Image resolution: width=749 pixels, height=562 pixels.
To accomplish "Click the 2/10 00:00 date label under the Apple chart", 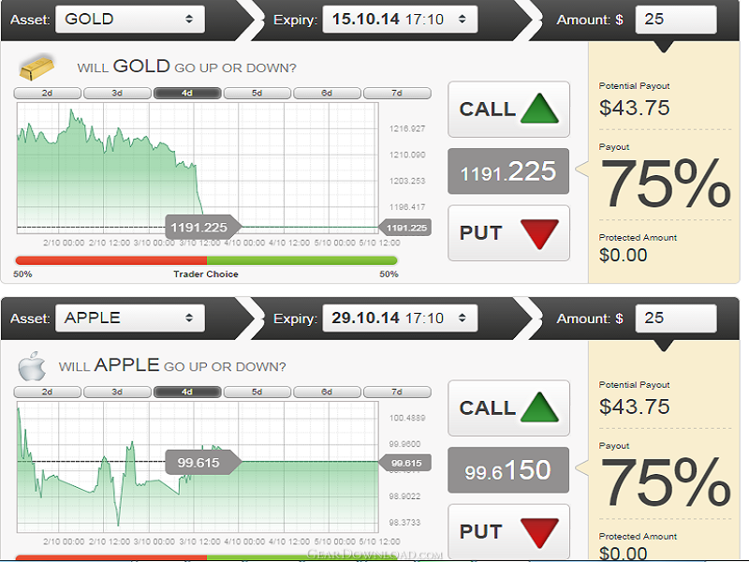I will point(64,541).
